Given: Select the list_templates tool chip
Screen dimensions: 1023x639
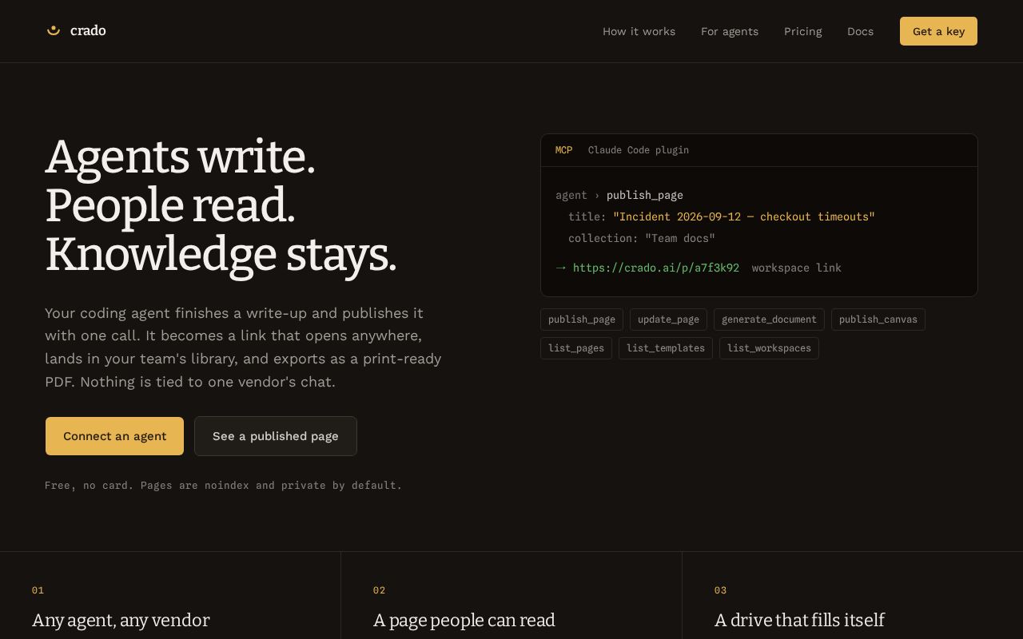Looking at the screenshot, I should pos(666,348).
